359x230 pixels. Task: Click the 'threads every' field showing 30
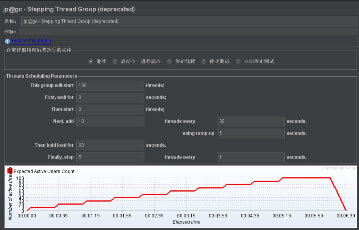point(250,121)
